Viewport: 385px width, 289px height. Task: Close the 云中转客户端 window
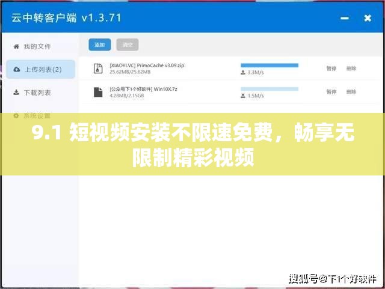368,18
